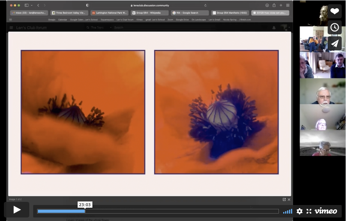Viewport: 346px width, 221px height.
Task: Open the Calendar bookmark
Action: (x=63, y=20)
